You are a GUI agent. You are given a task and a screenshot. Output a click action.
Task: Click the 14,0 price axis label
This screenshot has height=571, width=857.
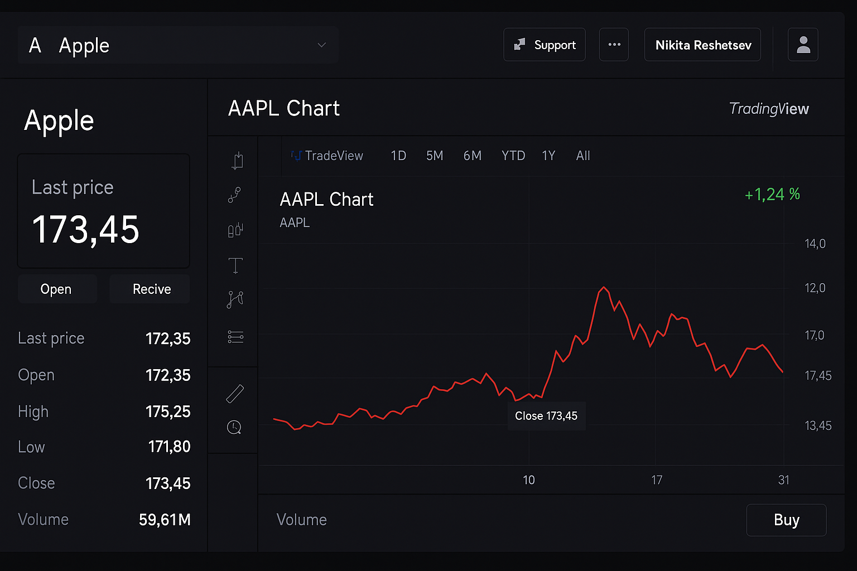[x=815, y=244]
